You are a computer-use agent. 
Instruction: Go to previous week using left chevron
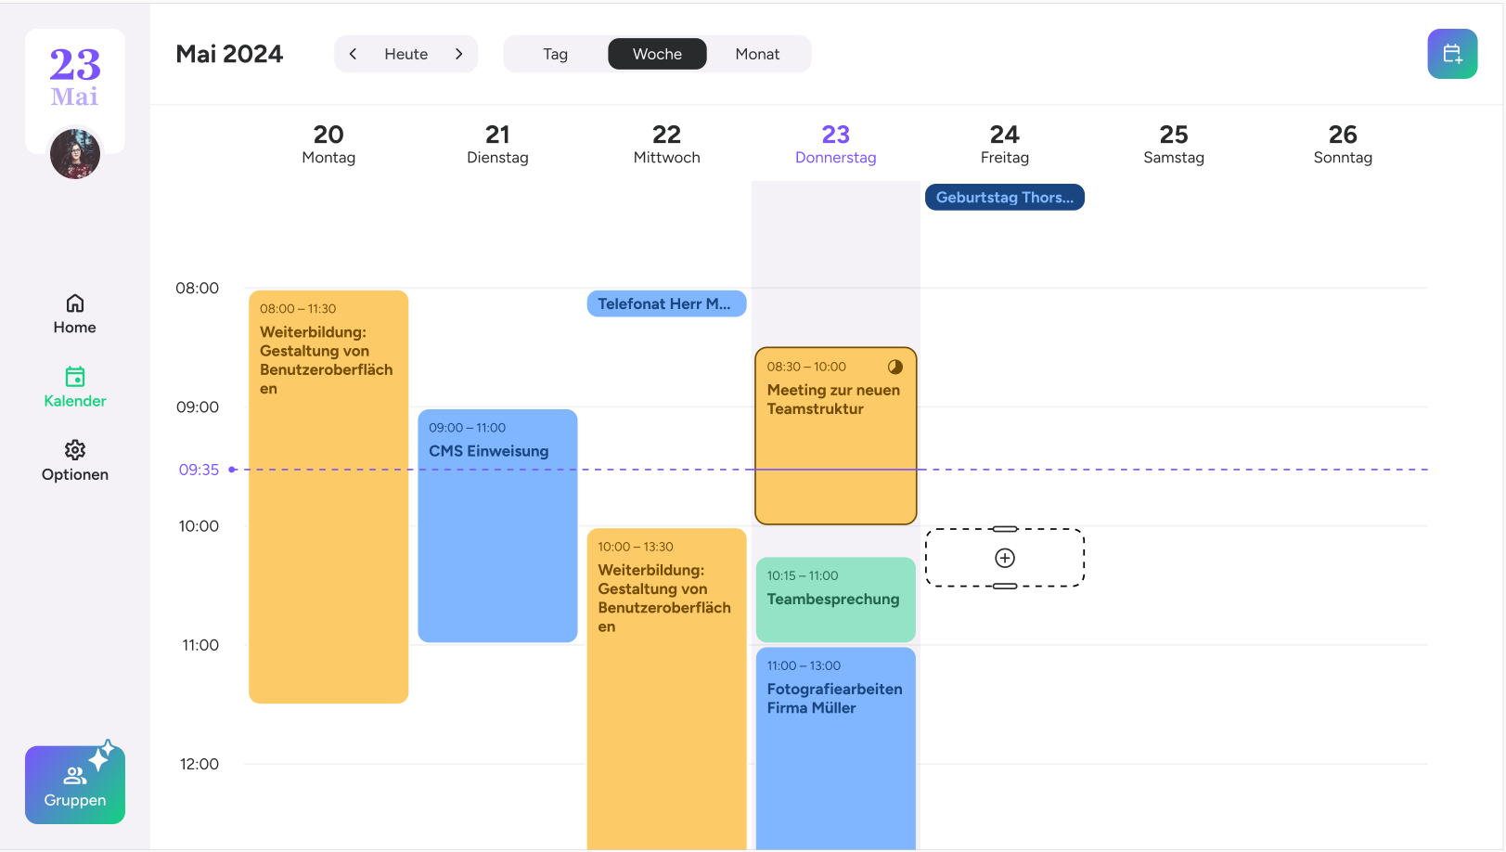pos(353,54)
